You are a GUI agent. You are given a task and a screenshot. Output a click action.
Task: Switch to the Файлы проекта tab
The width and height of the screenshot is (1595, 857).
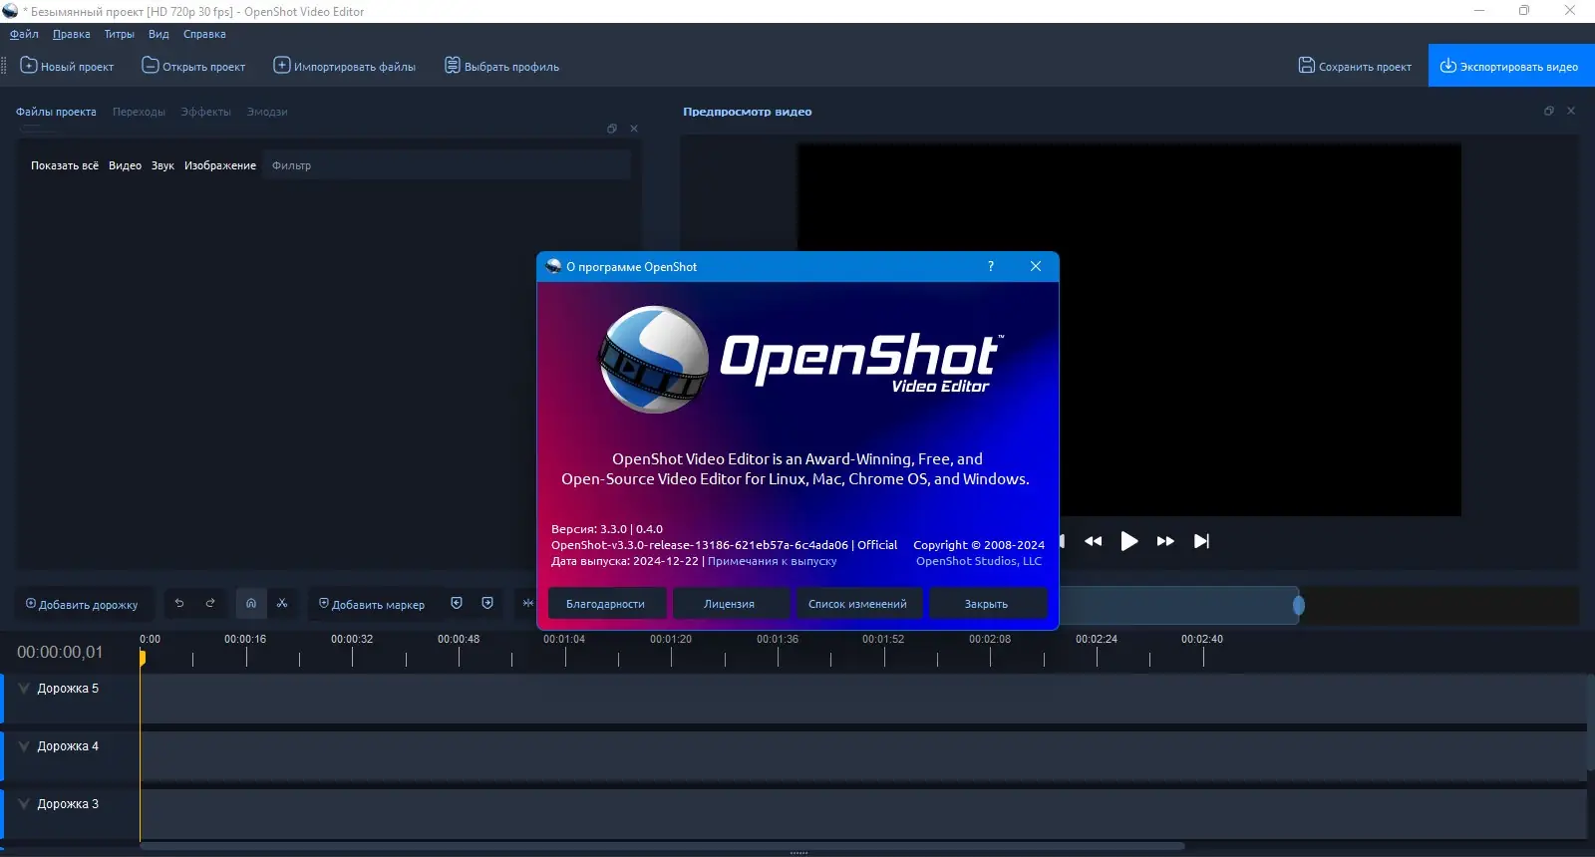click(56, 112)
